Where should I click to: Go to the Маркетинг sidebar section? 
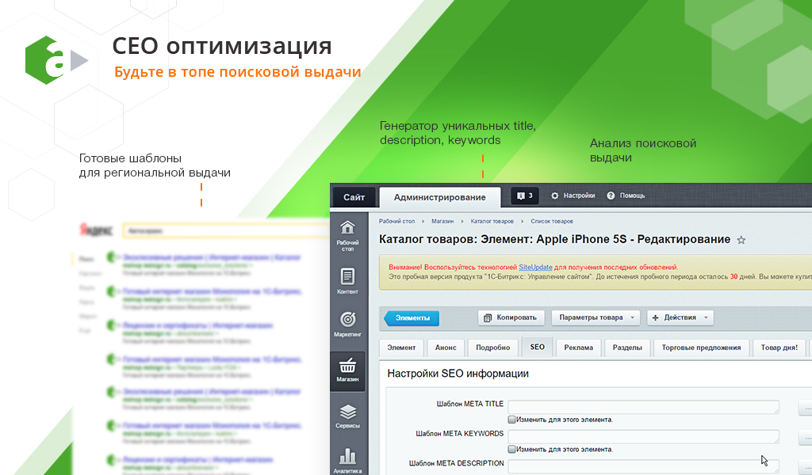(x=347, y=324)
